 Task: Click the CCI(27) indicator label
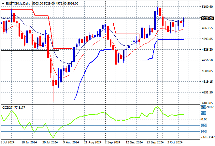[x=13, y=107]
